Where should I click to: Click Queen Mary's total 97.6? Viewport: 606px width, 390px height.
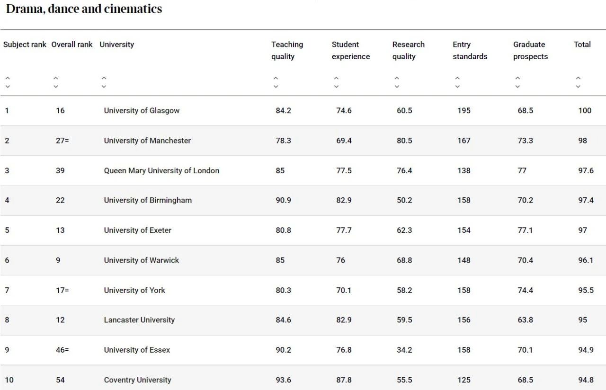(x=586, y=170)
